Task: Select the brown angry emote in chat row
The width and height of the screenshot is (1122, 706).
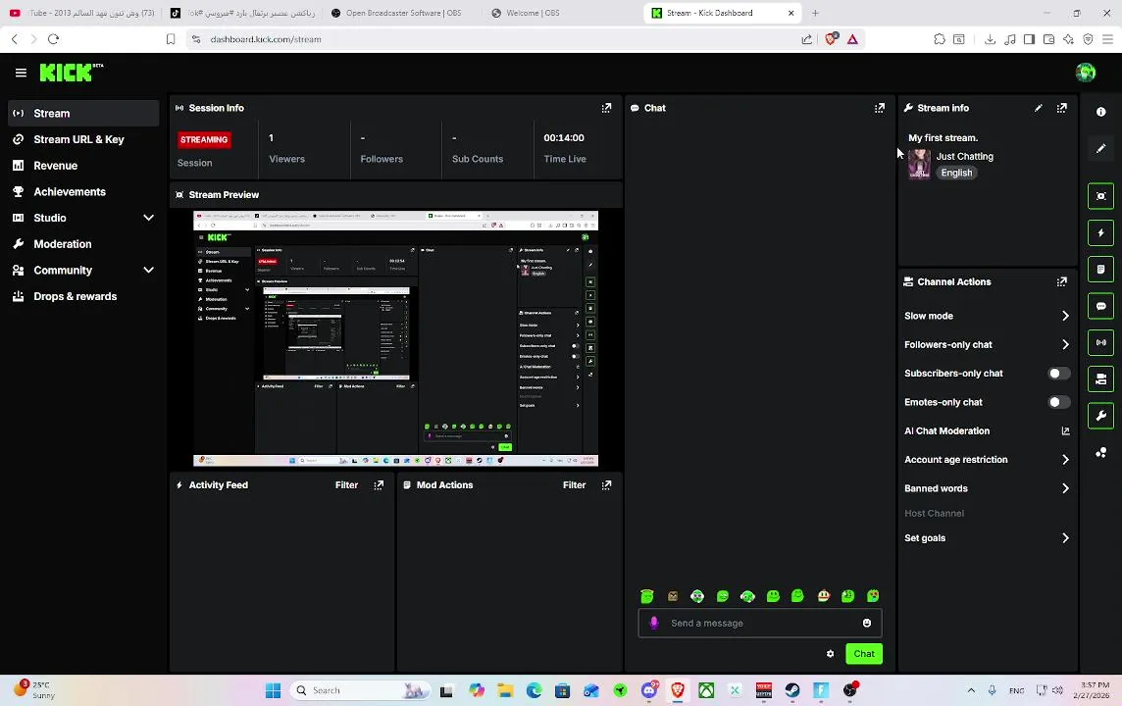Action: [673, 596]
